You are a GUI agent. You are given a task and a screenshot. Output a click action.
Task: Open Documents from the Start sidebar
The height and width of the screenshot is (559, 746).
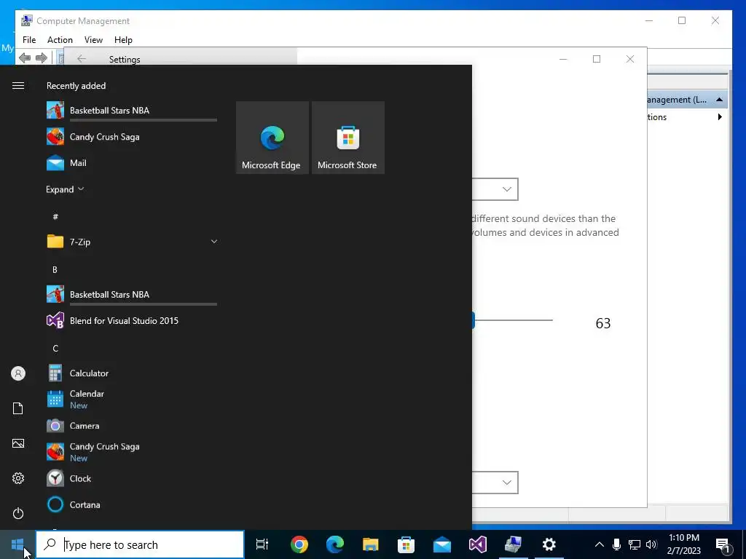click(x=18, y=408)
